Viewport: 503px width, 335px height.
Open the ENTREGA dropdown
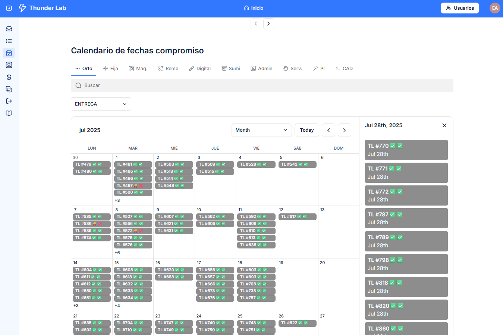[x=101, y=104]
